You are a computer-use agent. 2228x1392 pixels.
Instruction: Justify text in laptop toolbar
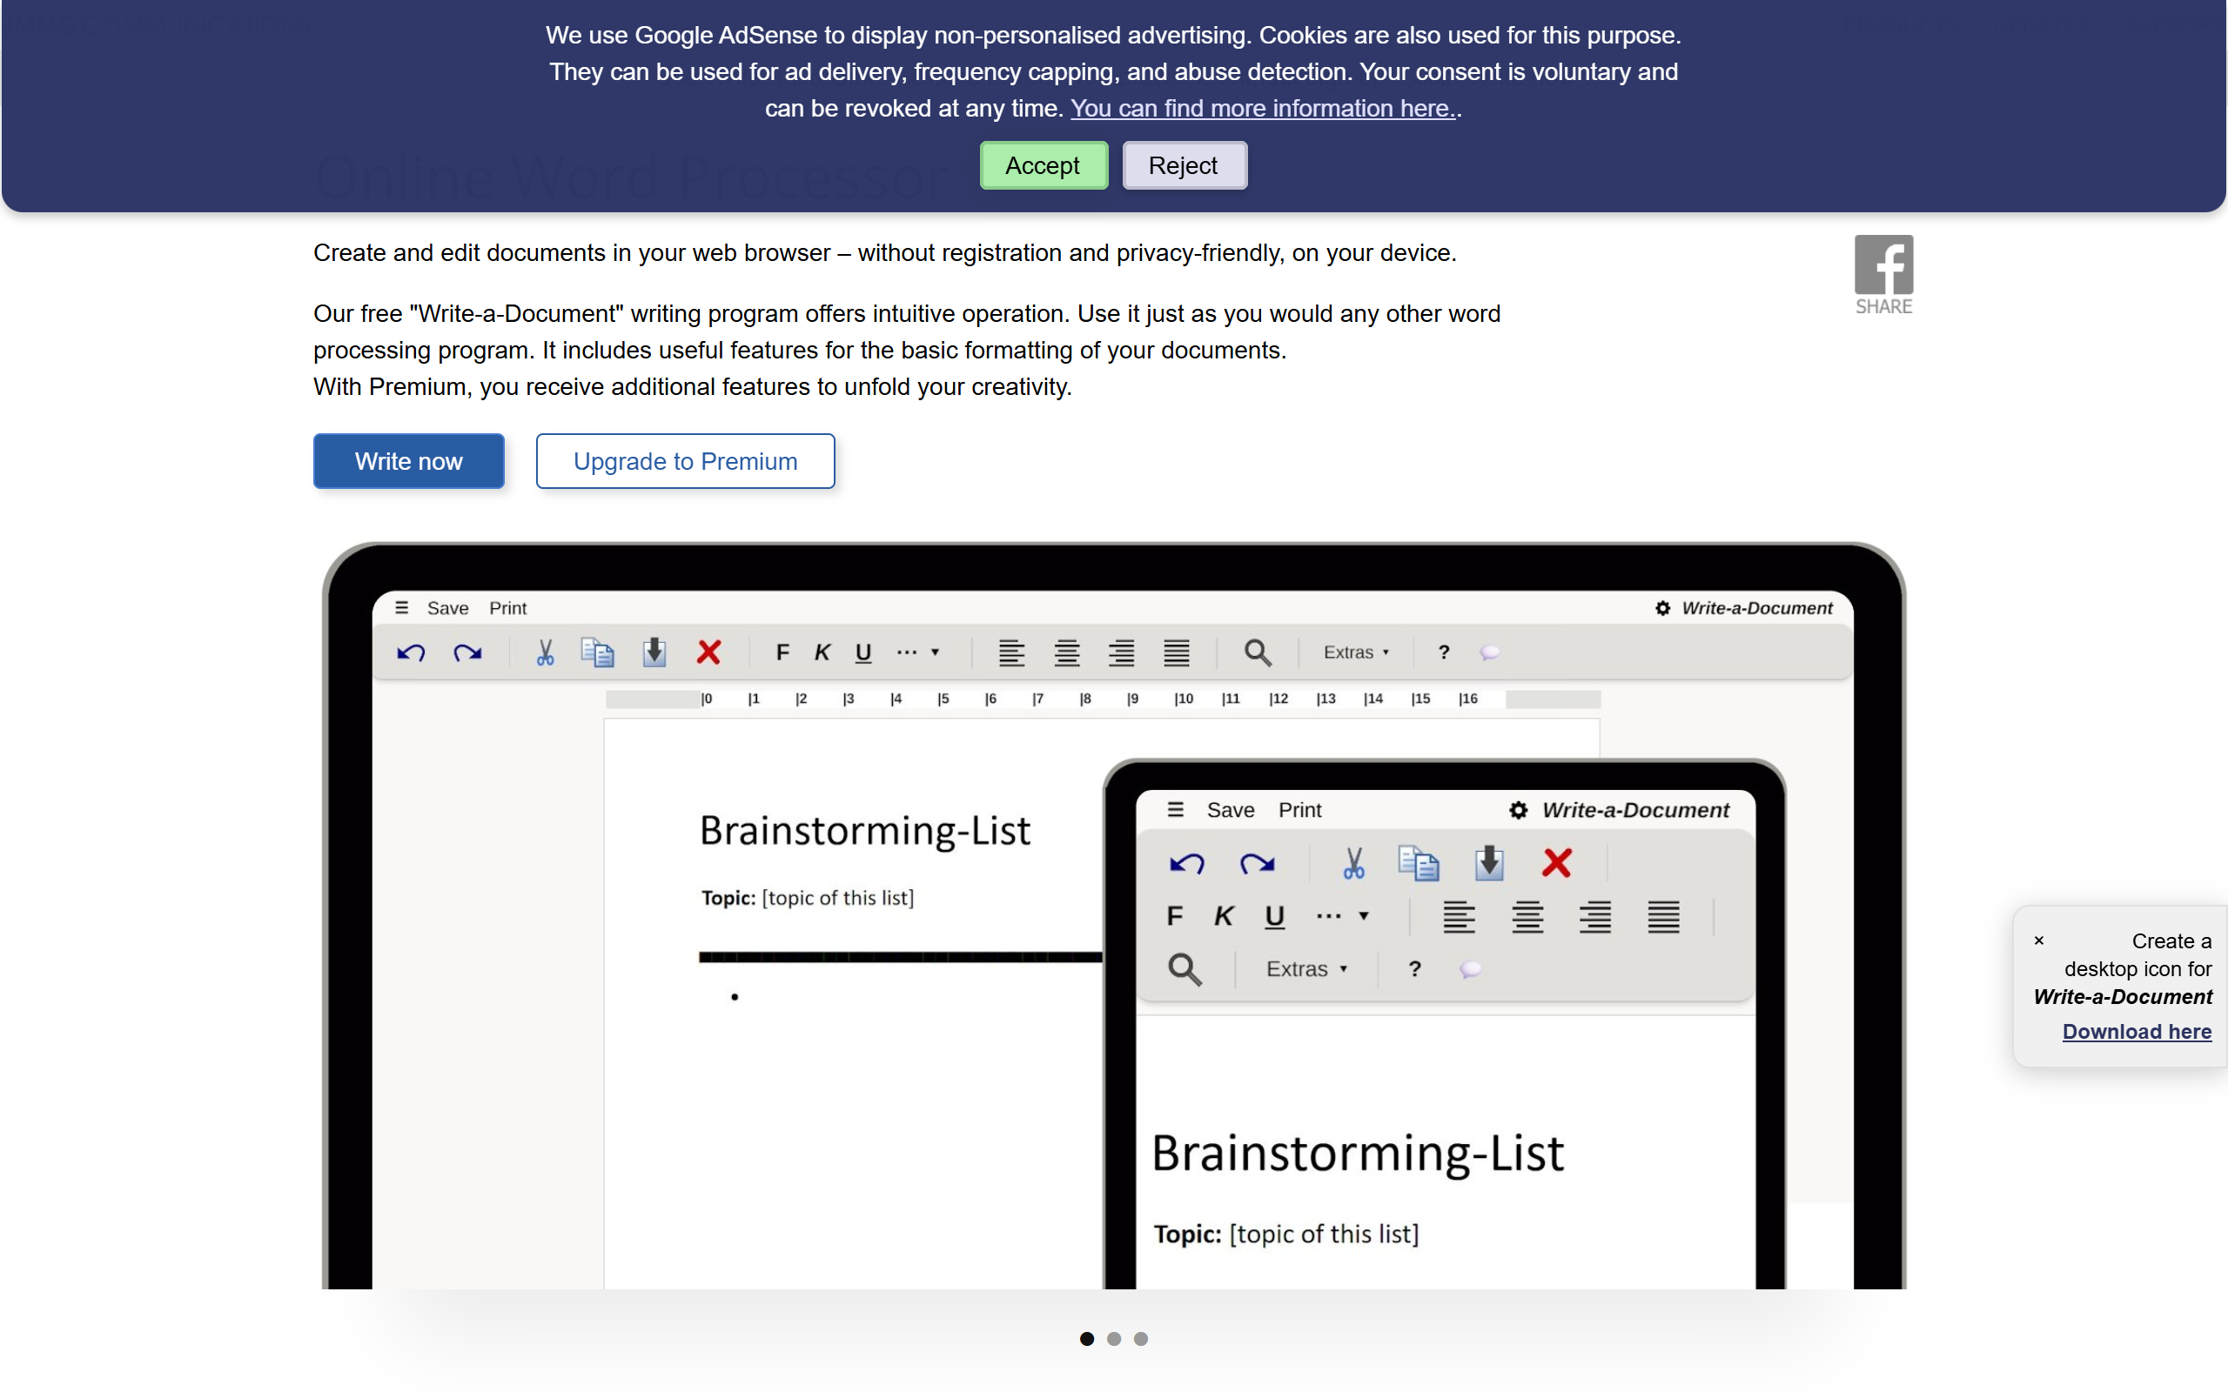point(1177,652)
